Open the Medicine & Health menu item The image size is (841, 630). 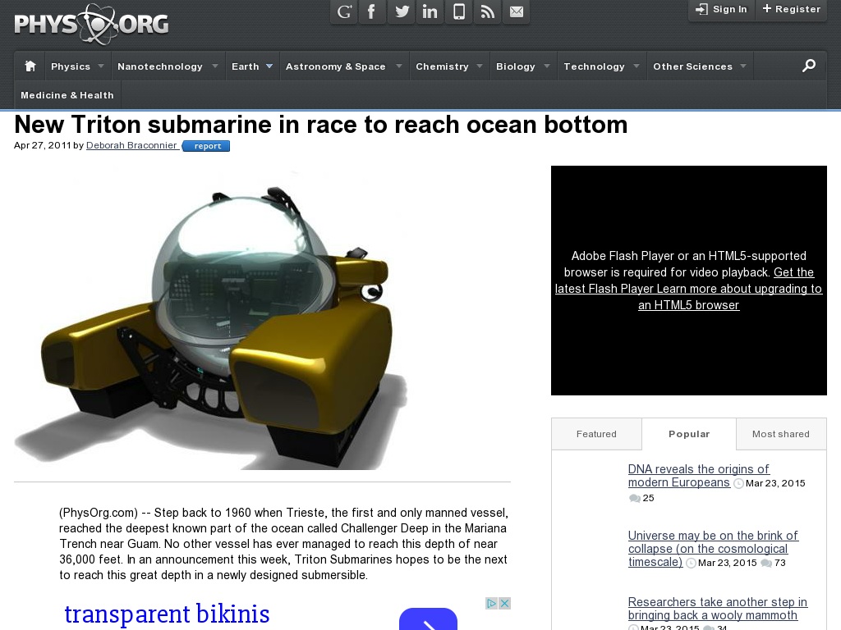[67, 95]
